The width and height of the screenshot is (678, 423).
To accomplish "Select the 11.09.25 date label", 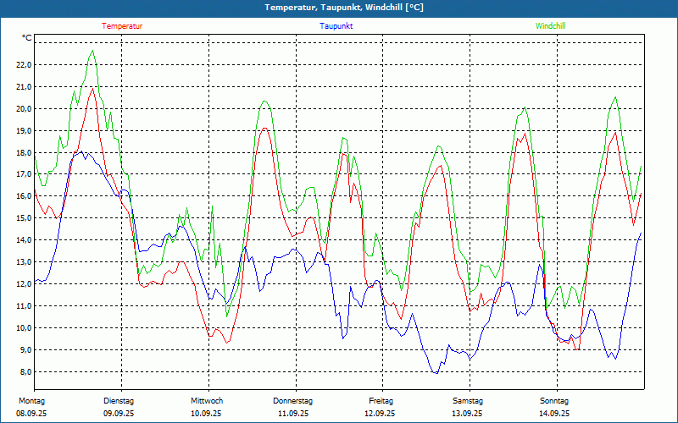I will click(x=293, y=414).
